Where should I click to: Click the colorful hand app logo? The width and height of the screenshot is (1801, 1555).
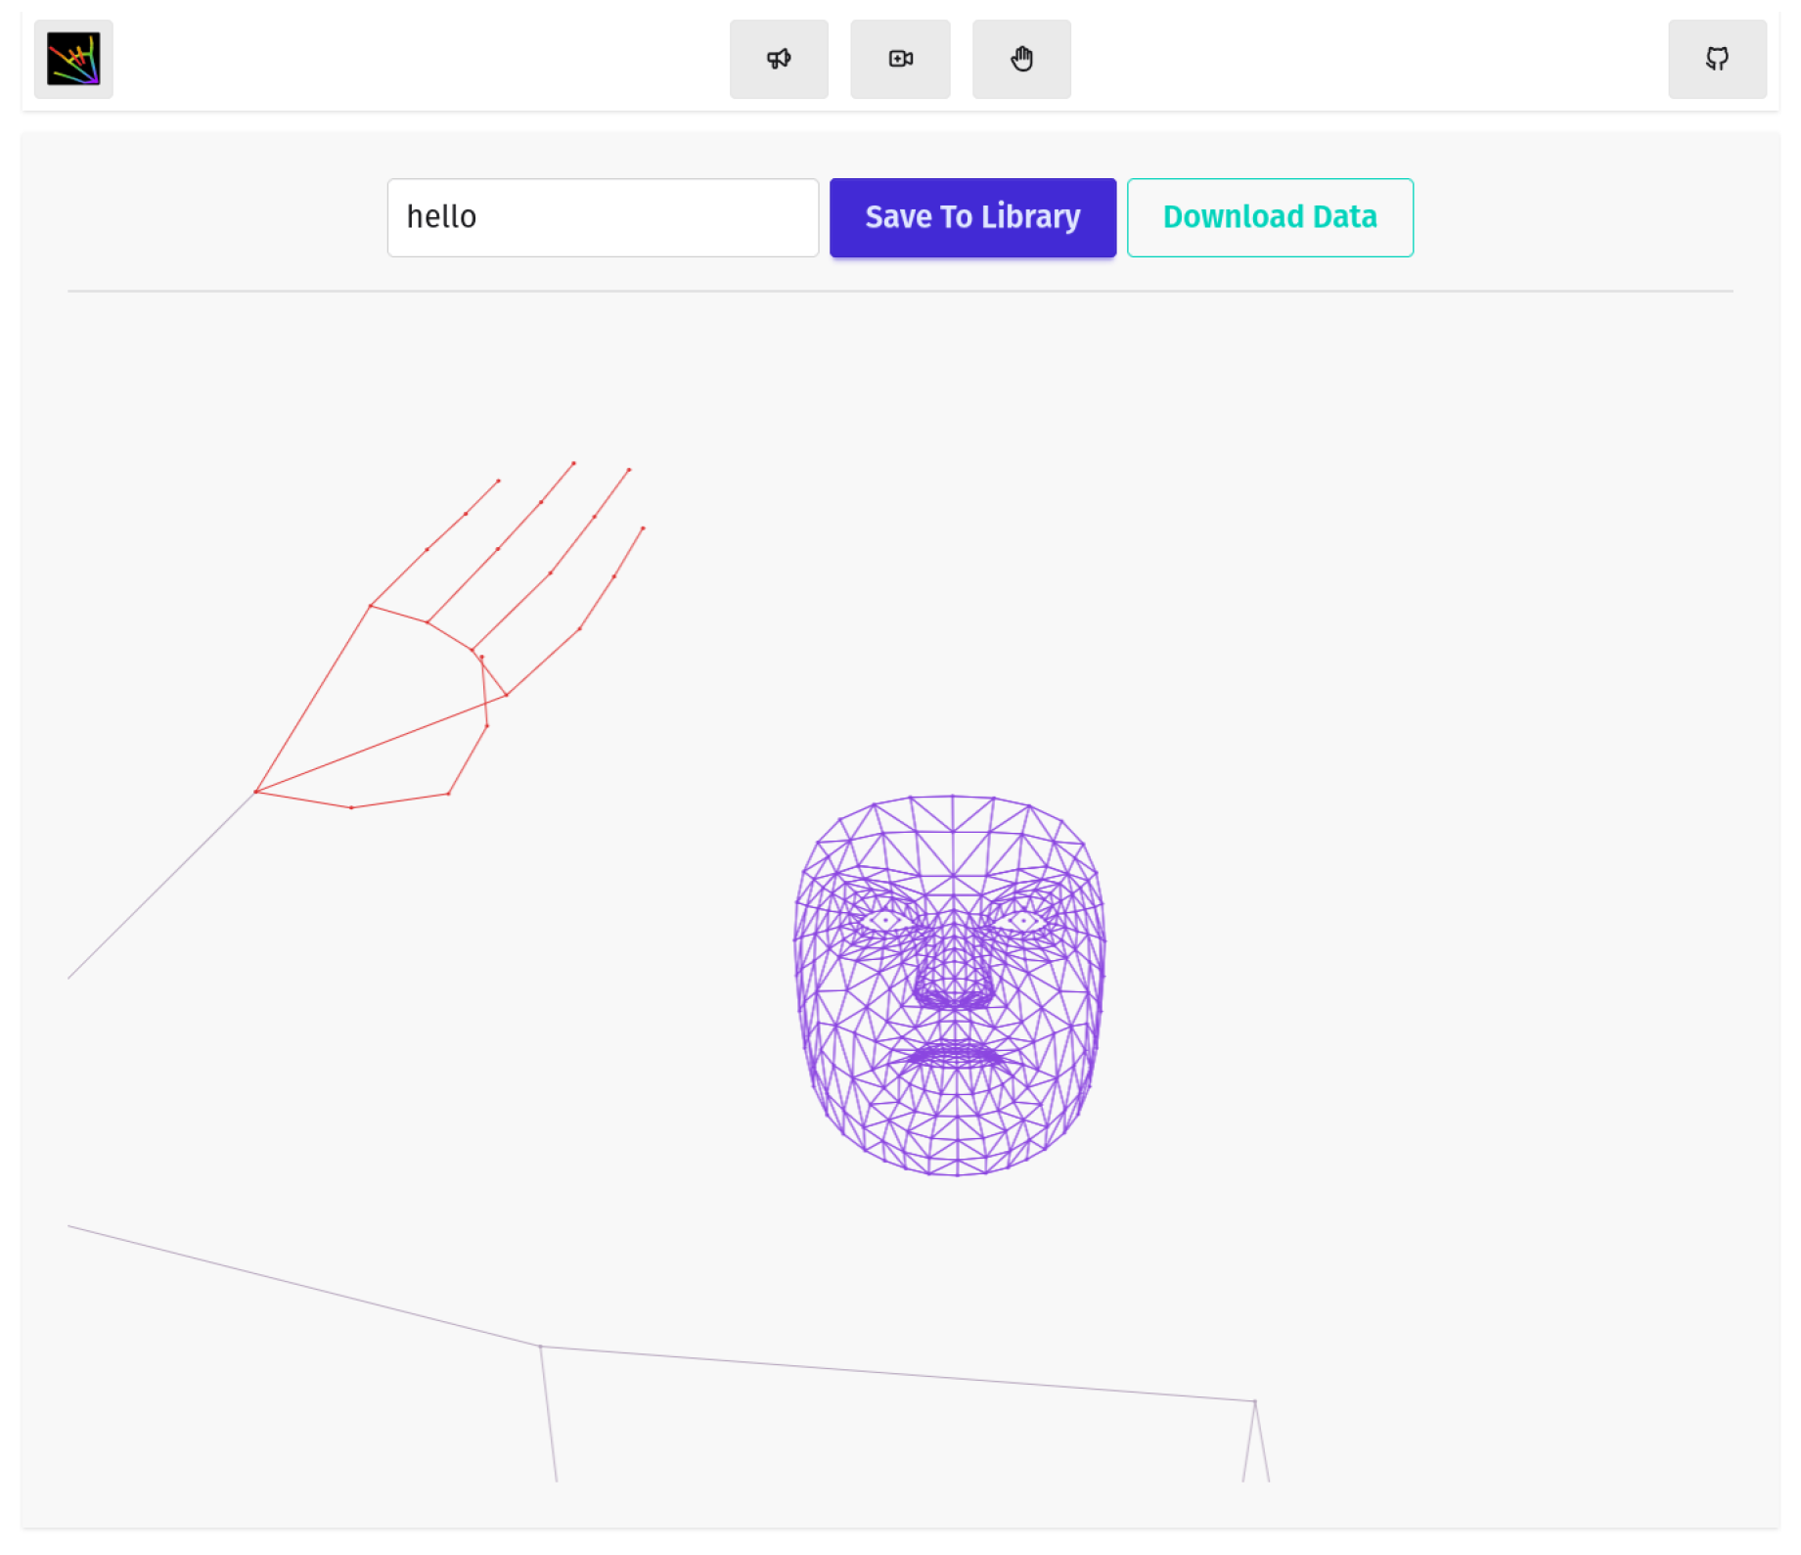(73, 59)
